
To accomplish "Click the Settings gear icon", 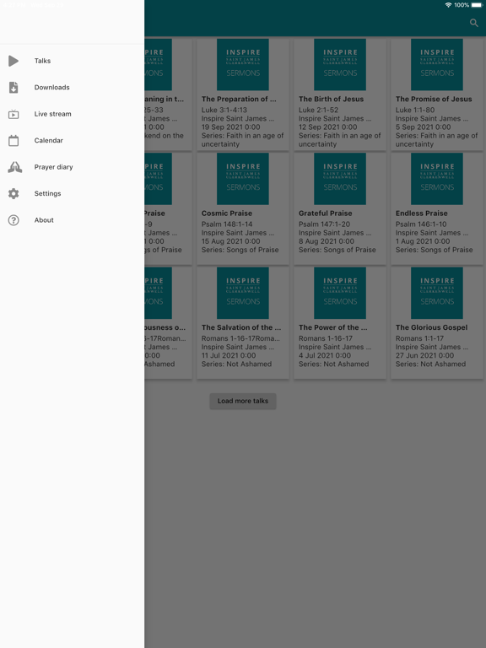I will coord(13,193).
